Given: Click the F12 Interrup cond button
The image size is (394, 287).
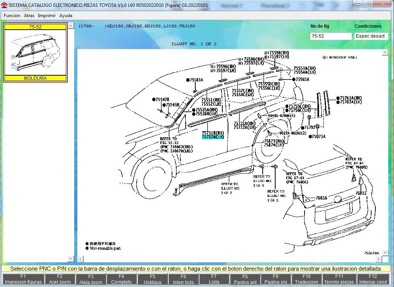Looking at the screenshot, I should click(x=373, y=279).
